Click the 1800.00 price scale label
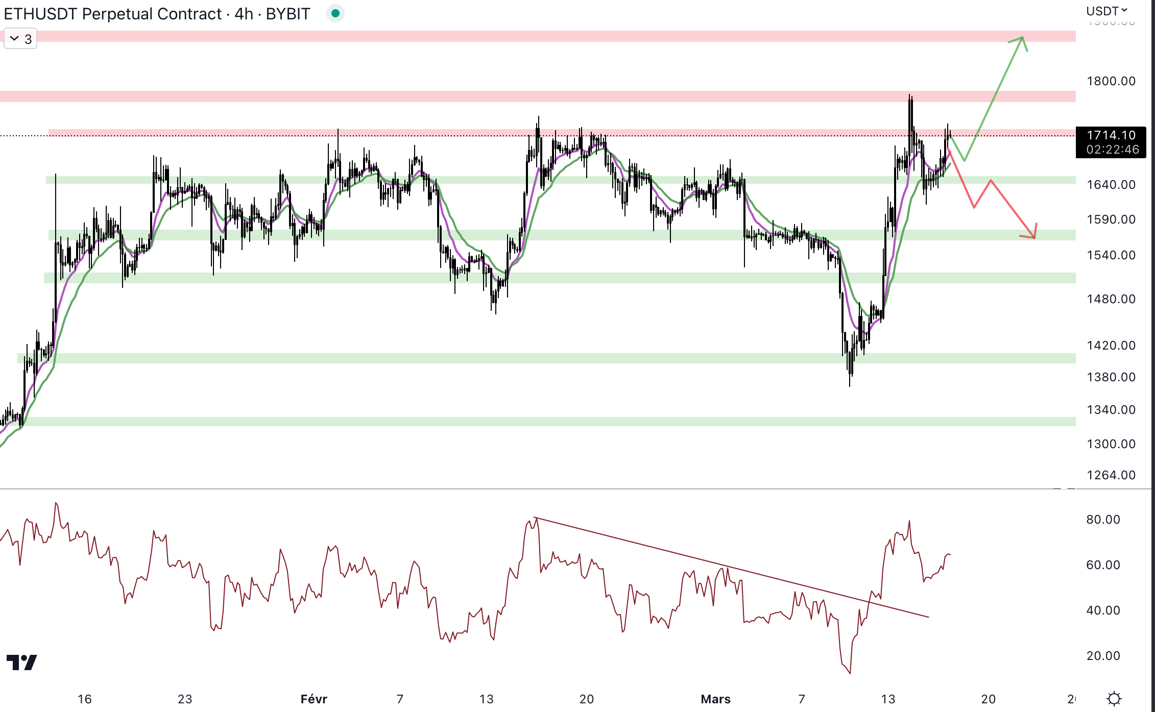The width and height of the screenshot is (1155, 712). coord(1111,81)
